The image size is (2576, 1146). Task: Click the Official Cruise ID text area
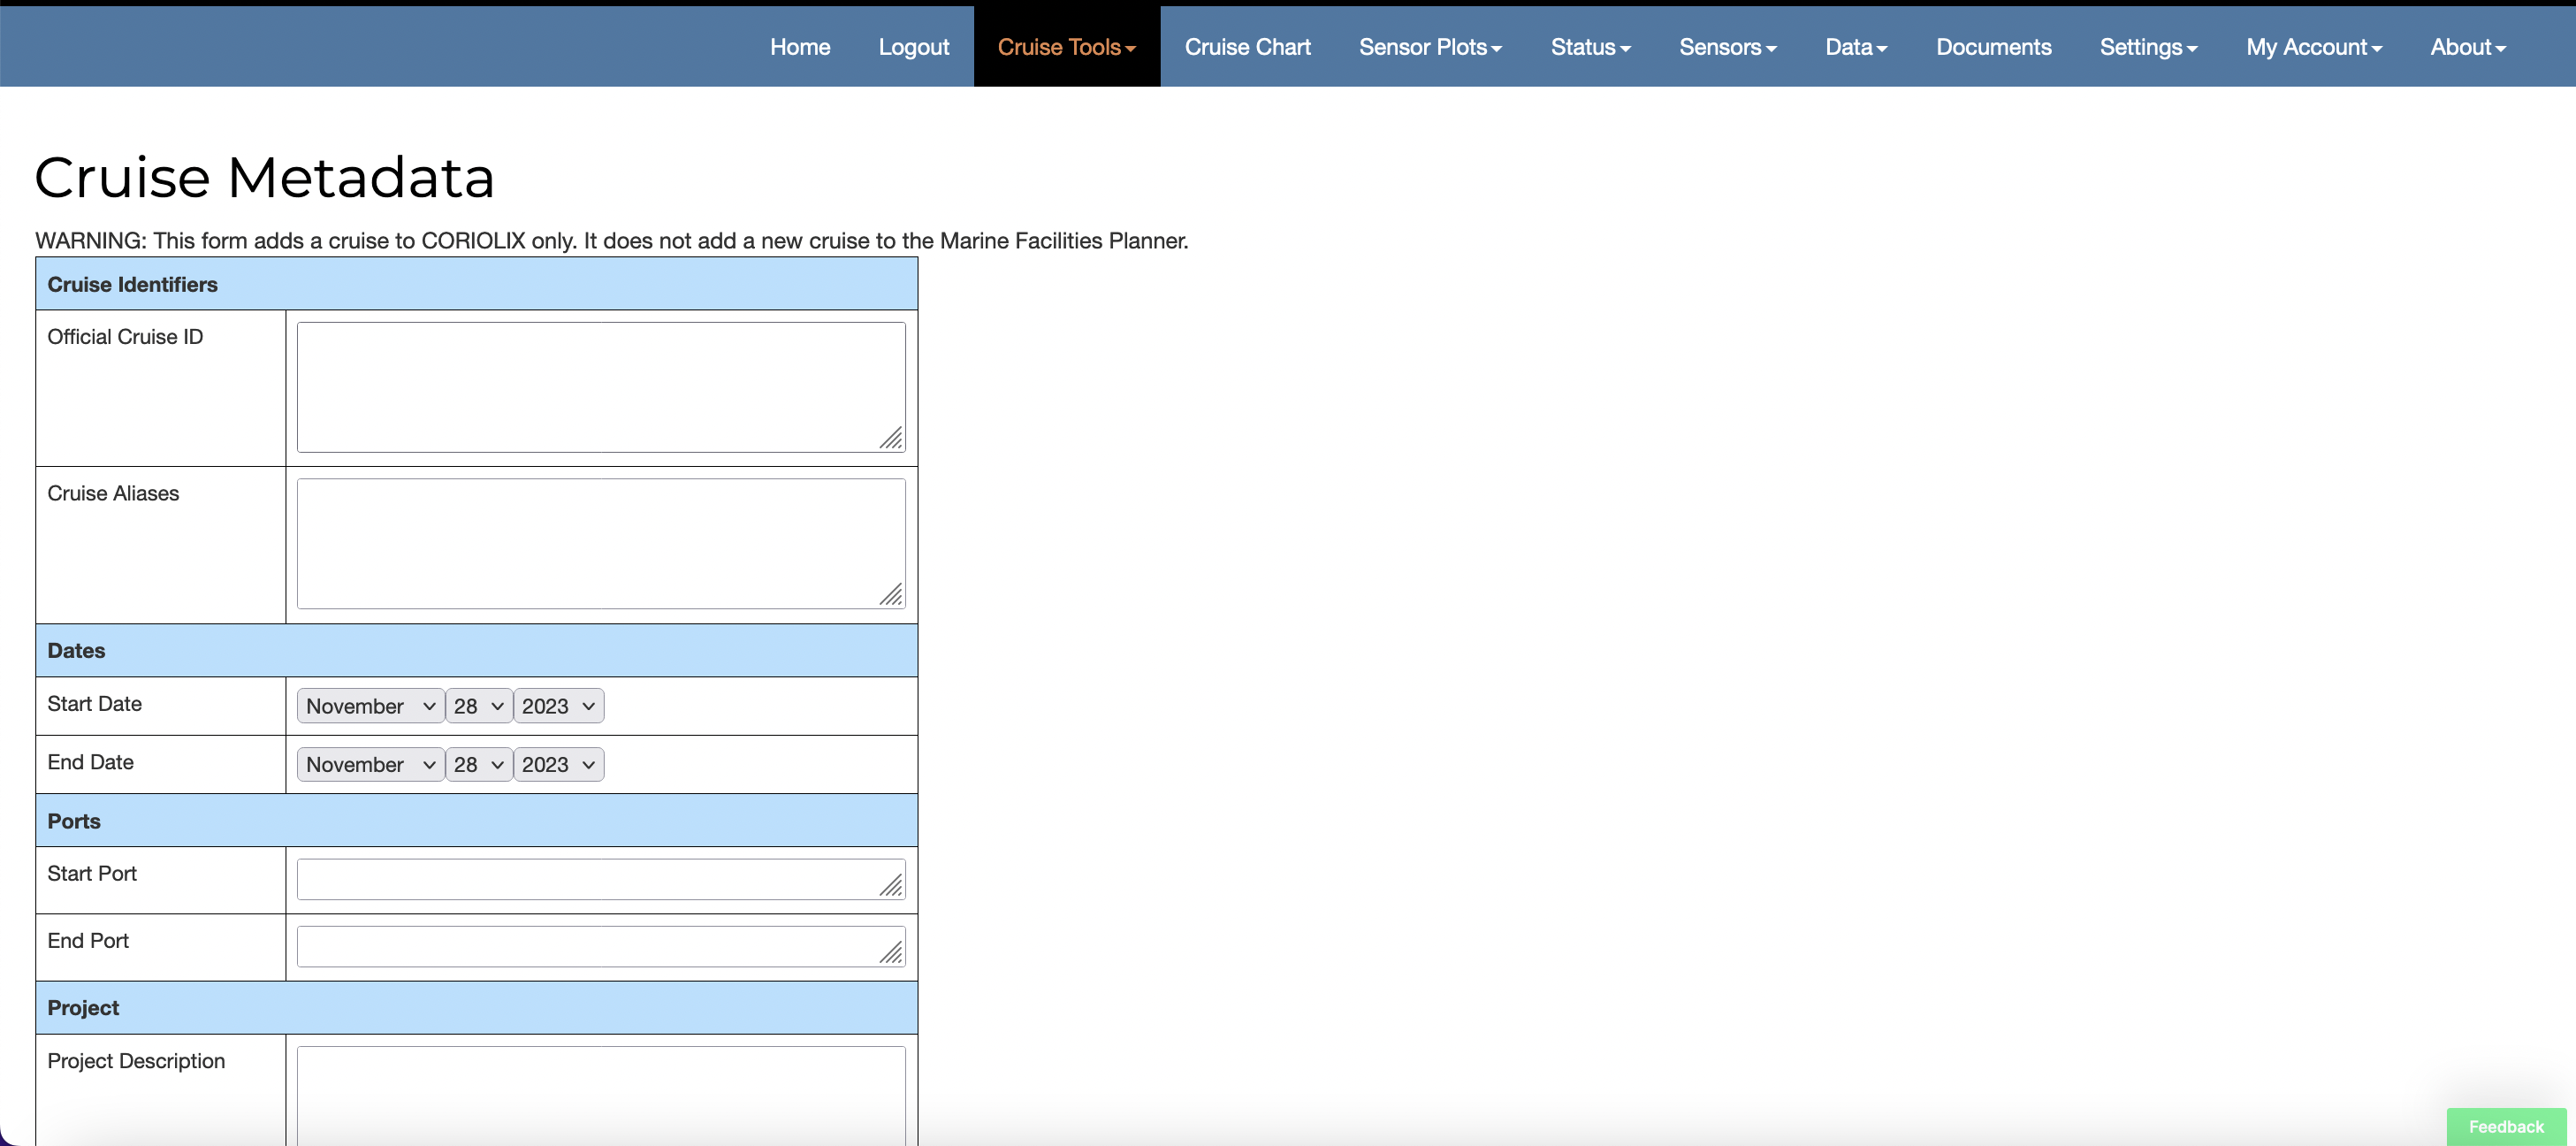(600, 386)
